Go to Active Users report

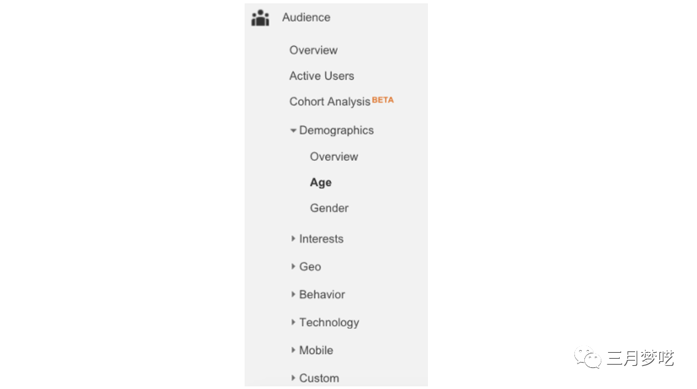coord(321,76)
